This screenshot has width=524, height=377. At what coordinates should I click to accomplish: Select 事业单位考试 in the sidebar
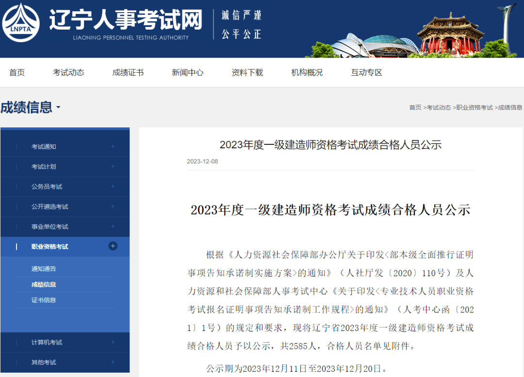[x=50, y=226]
